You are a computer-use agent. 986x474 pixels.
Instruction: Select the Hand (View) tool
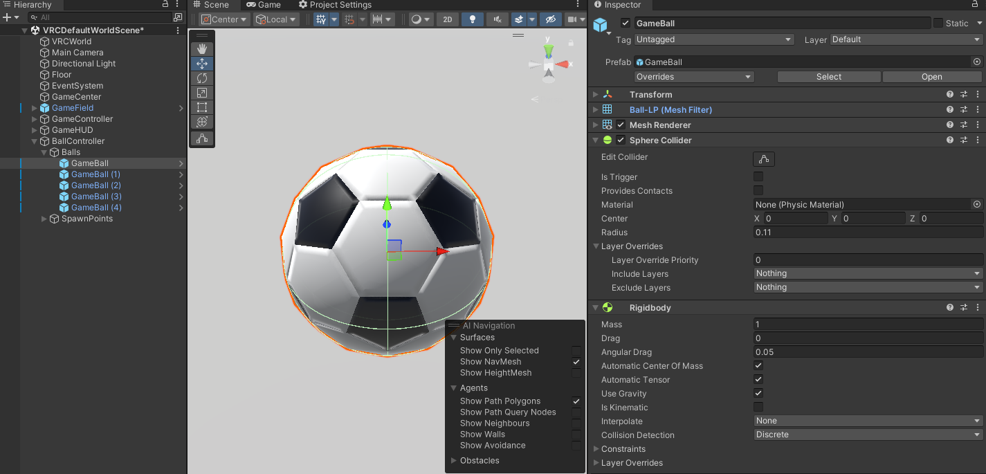click(202, 49)
